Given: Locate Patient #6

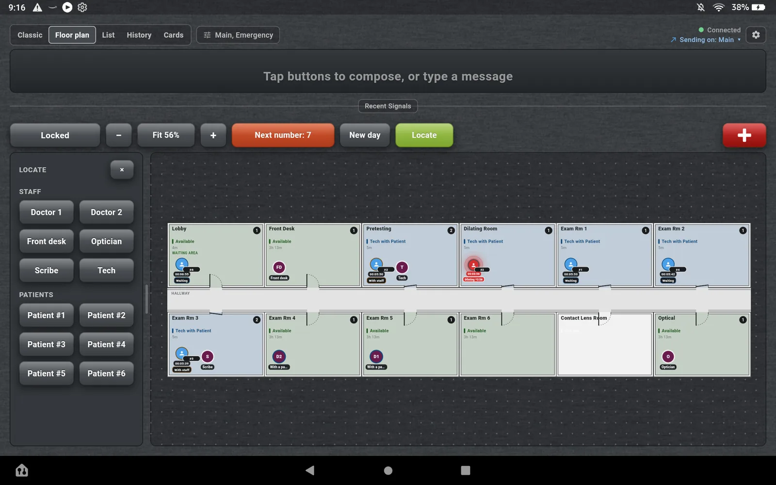Looking at the screenshot, I should (x=107, y=373).
